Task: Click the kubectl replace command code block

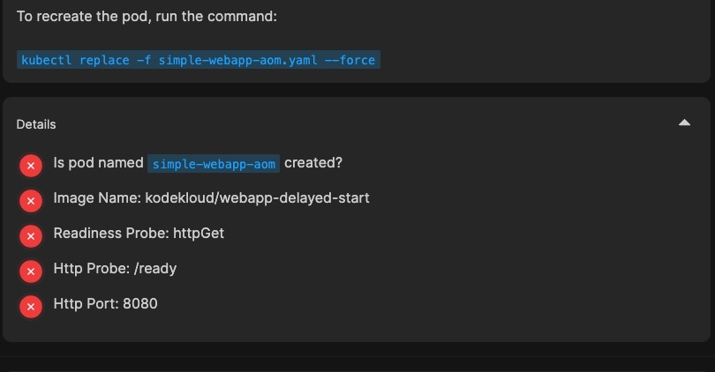Action: coord(199,60)
